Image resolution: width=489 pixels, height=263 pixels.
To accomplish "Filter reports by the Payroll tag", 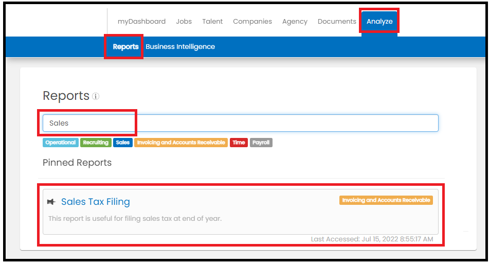I will coord(261,143).
